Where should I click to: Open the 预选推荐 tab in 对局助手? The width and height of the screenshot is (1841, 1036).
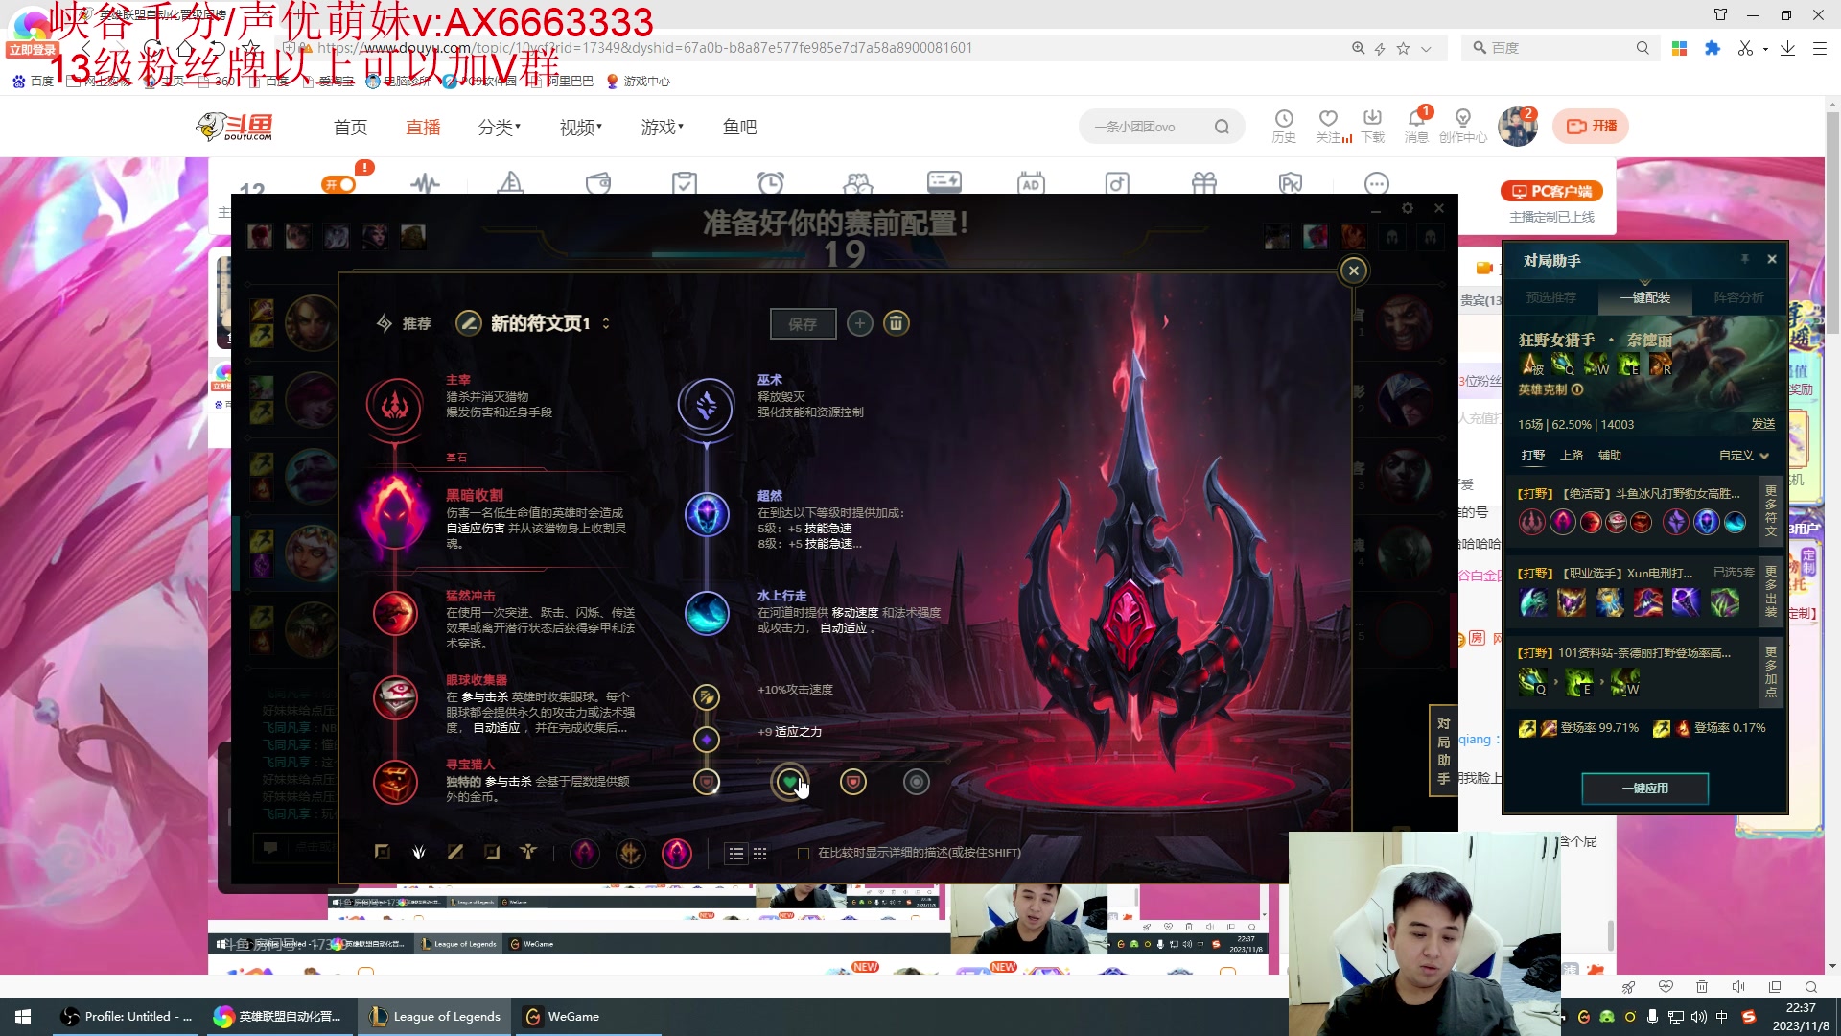point(1550,298)
